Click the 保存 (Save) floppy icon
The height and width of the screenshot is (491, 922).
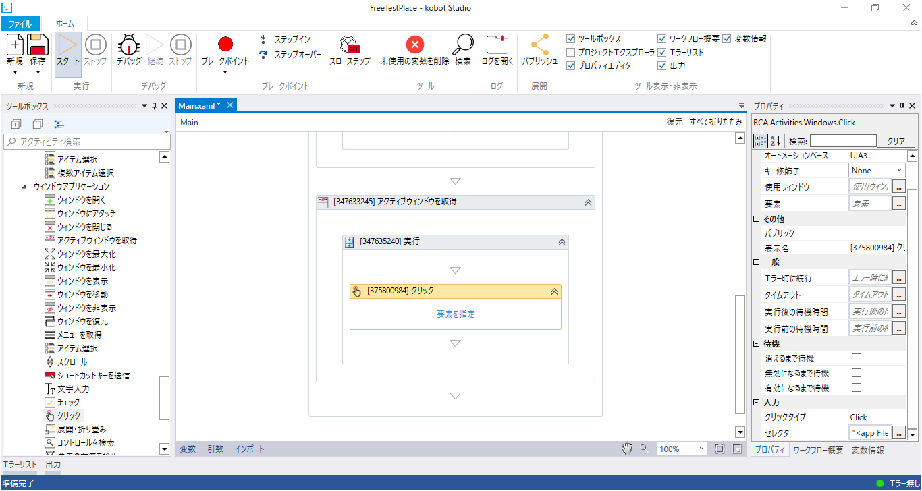pos(38,45)
